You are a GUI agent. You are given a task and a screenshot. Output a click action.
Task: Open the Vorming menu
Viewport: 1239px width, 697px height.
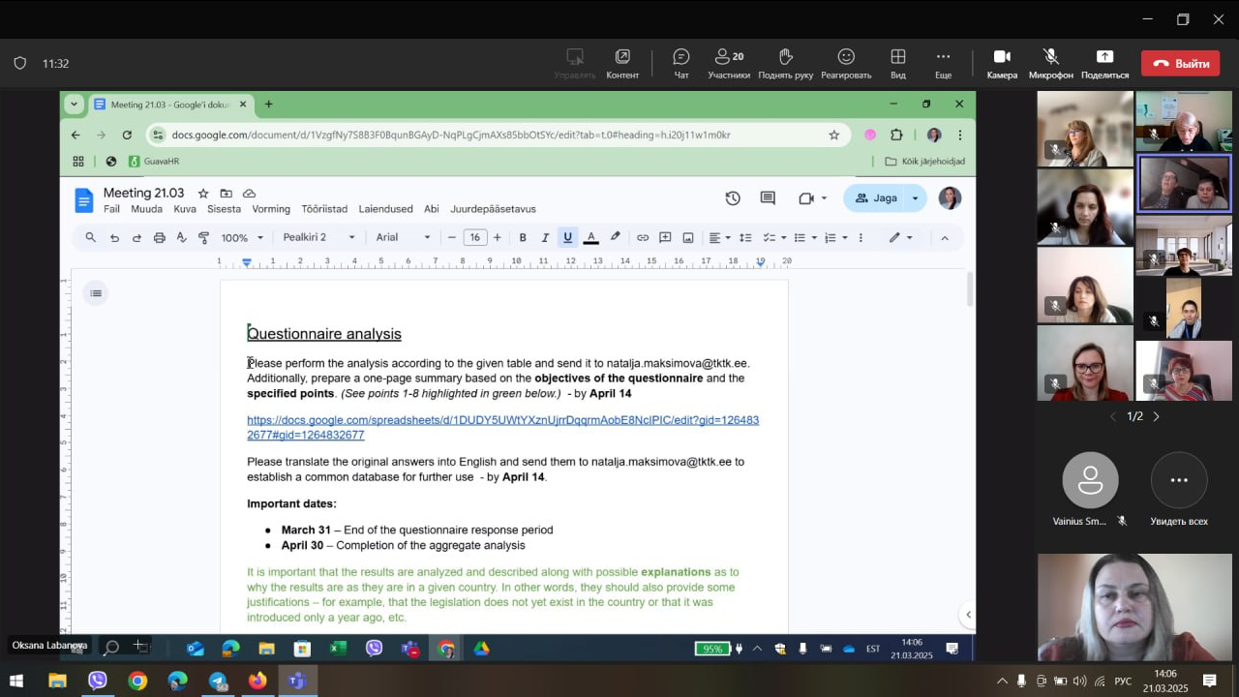271,209
